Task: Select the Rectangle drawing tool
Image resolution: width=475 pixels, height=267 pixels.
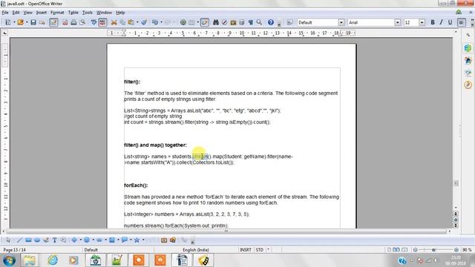Action: click(28, 240)
